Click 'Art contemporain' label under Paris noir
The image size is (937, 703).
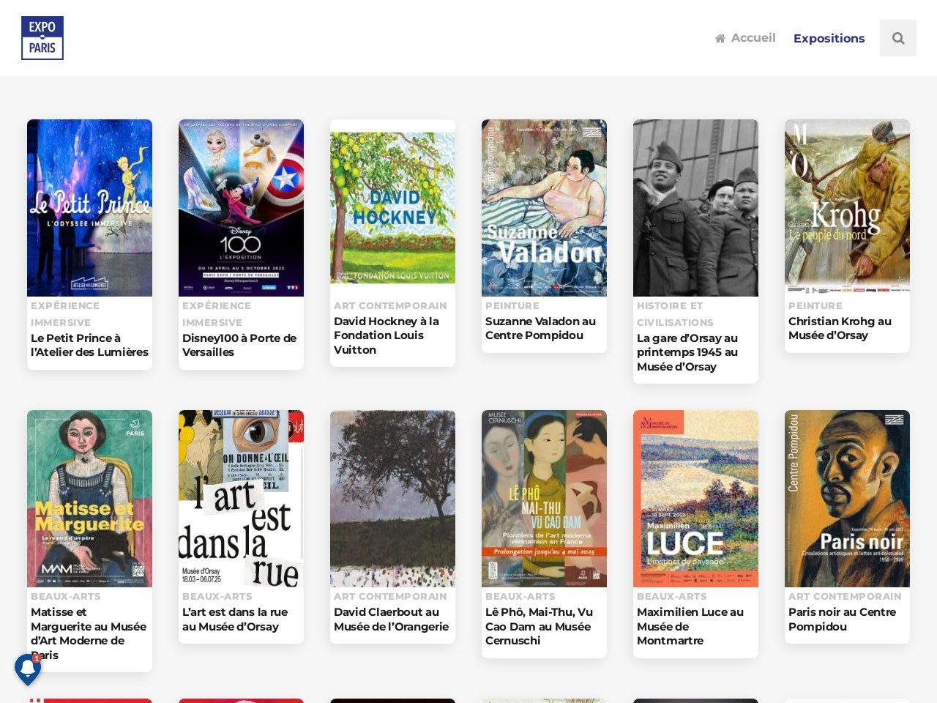[845, 597]
